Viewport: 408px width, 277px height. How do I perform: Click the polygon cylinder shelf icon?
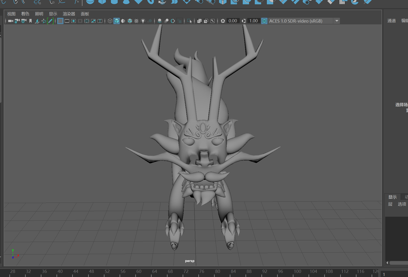pyautogui.click(x=114, y=1)
